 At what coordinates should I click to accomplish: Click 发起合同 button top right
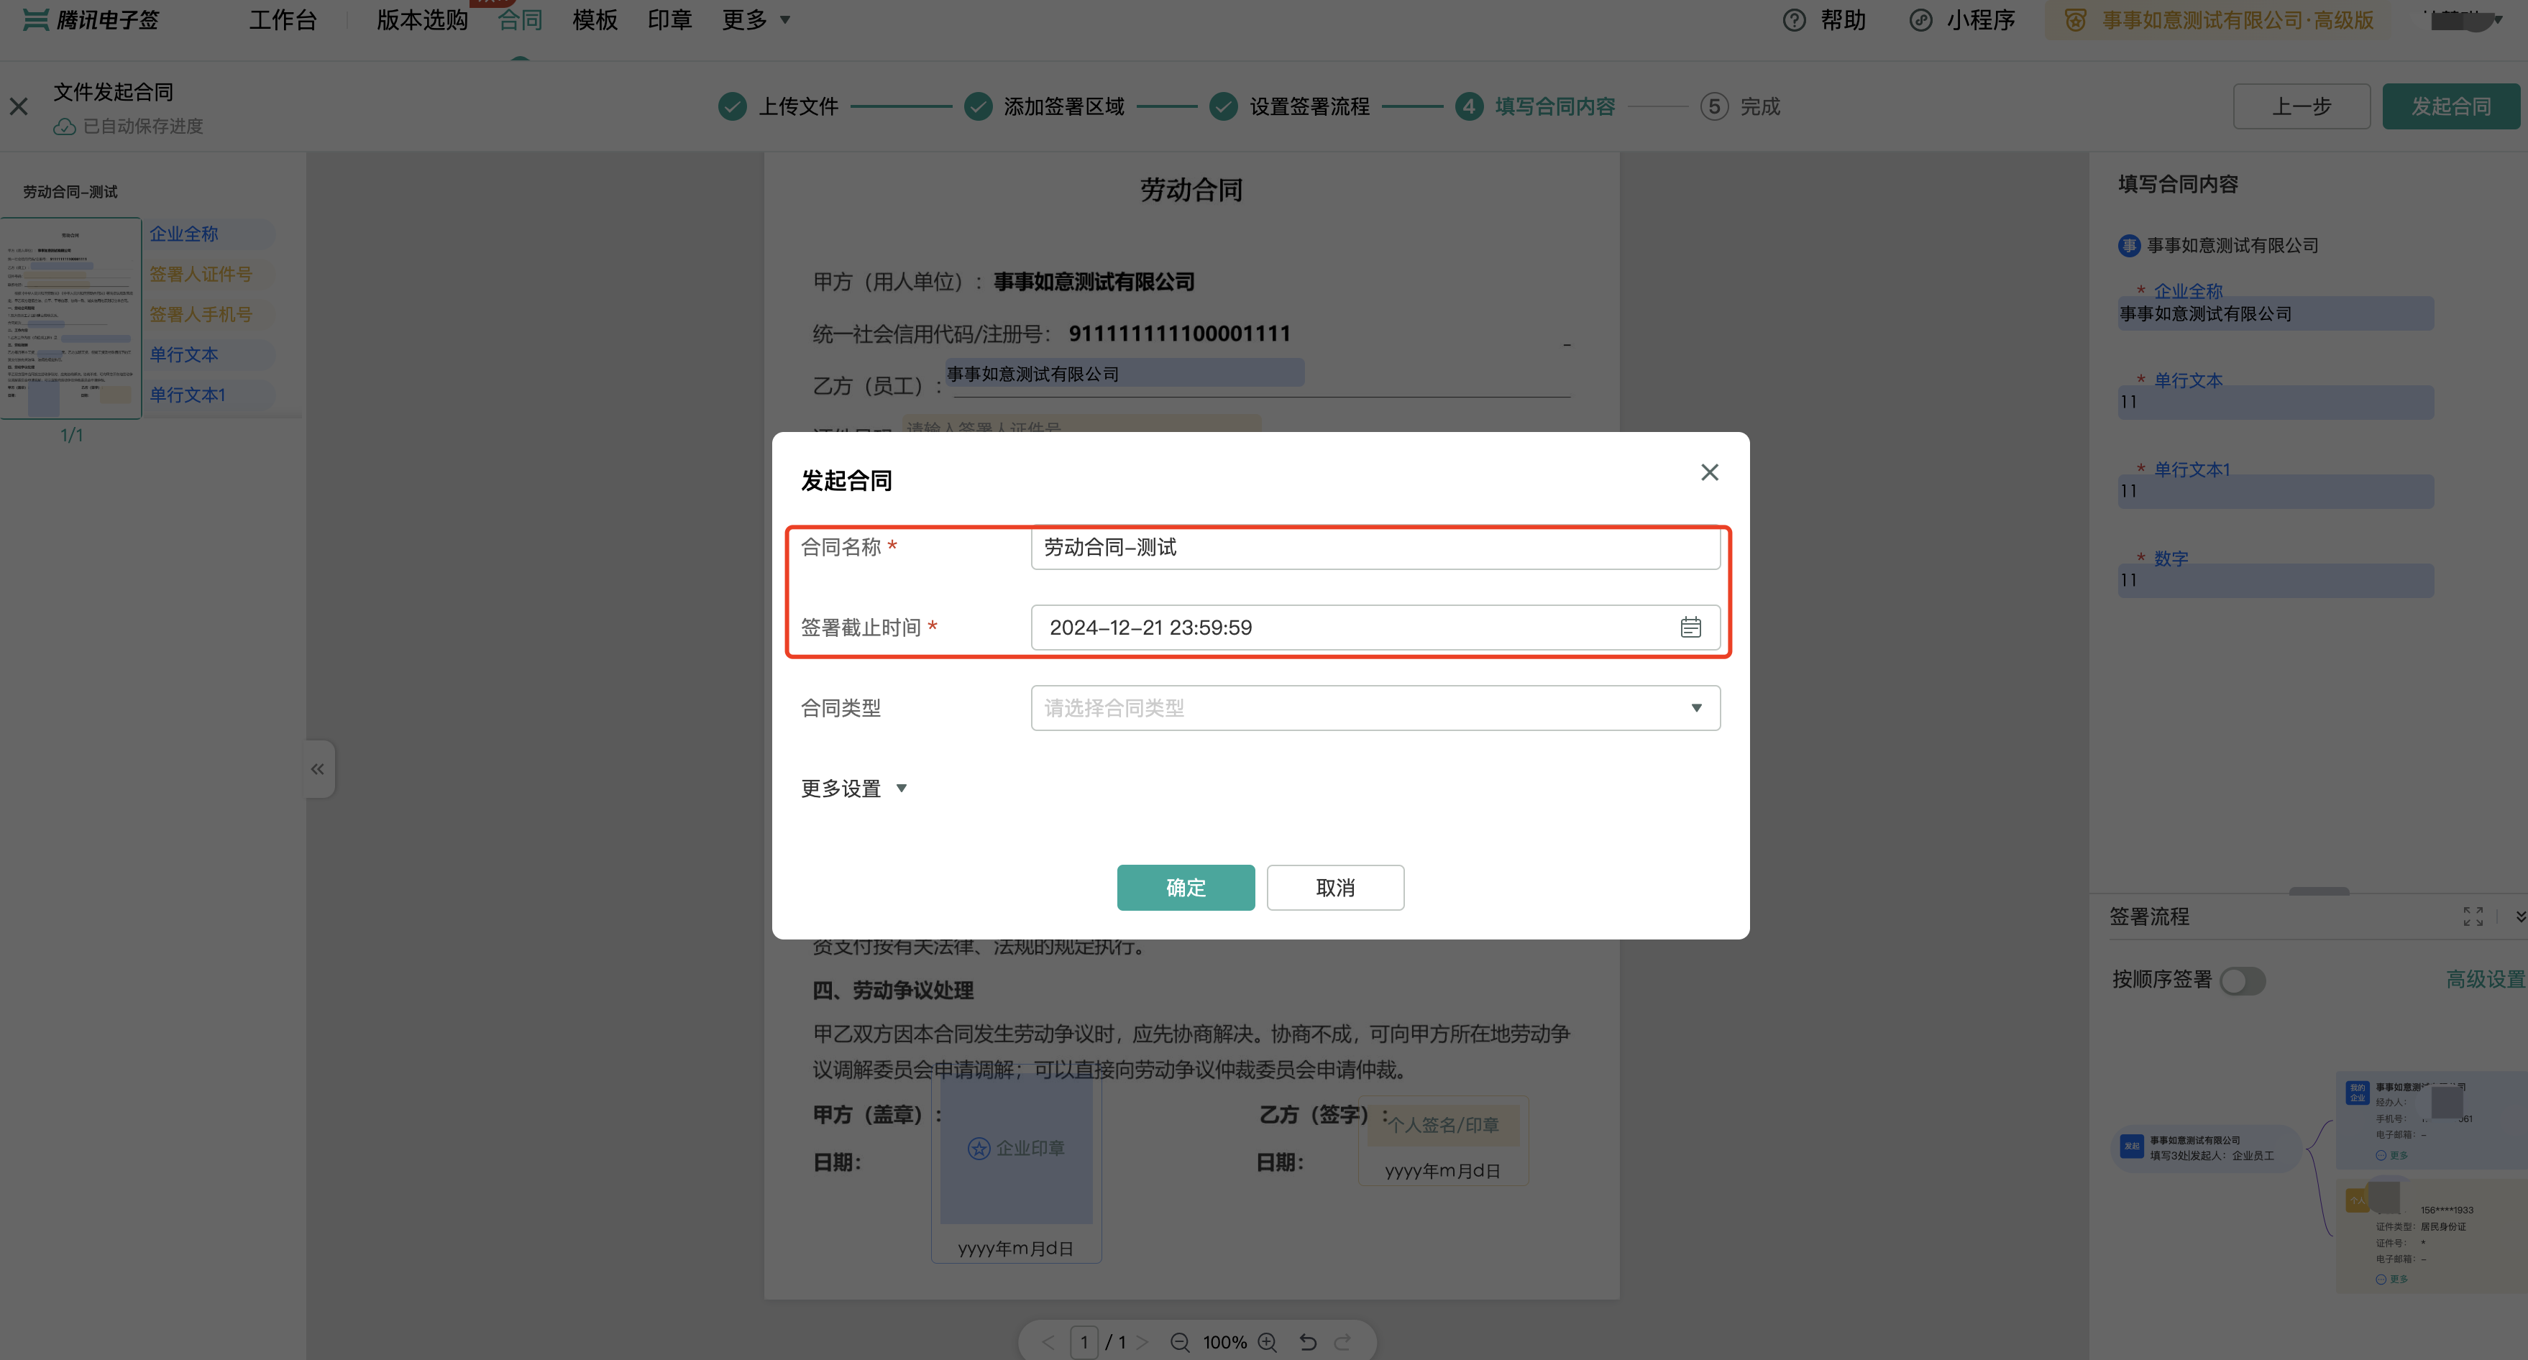2447,106
